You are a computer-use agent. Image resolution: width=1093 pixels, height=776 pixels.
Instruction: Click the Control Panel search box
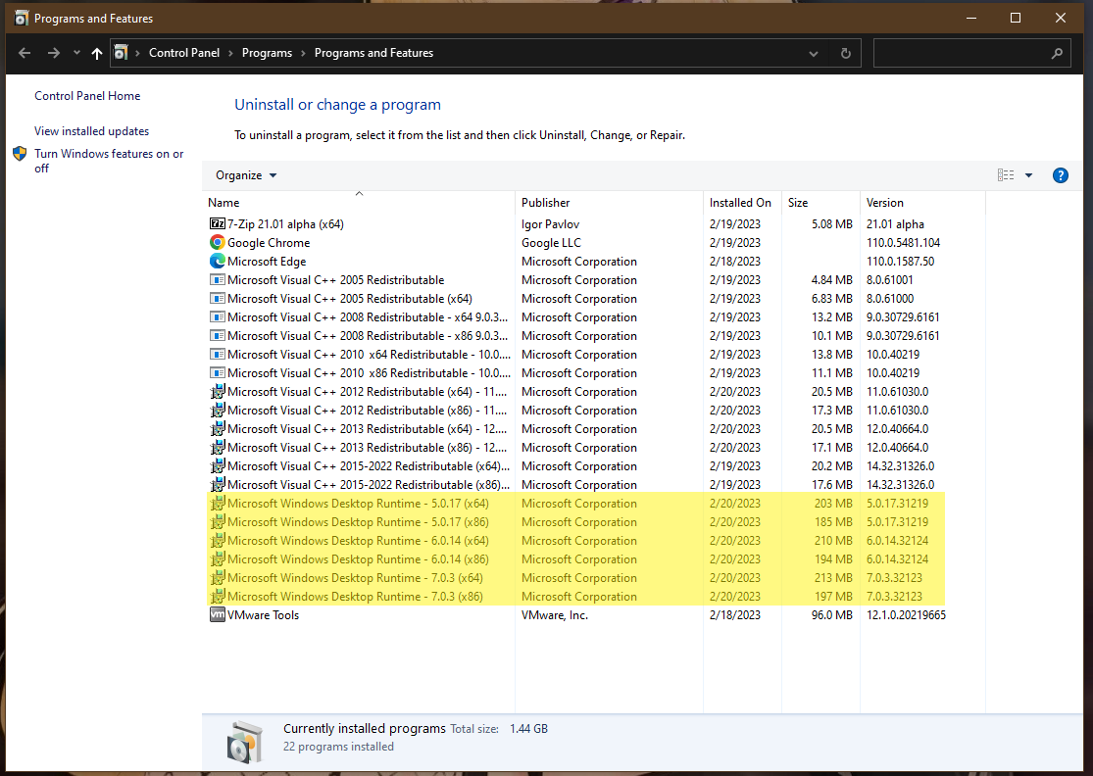pos(961,53)
